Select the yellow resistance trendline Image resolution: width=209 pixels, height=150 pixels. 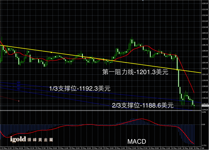coord(101,59)
